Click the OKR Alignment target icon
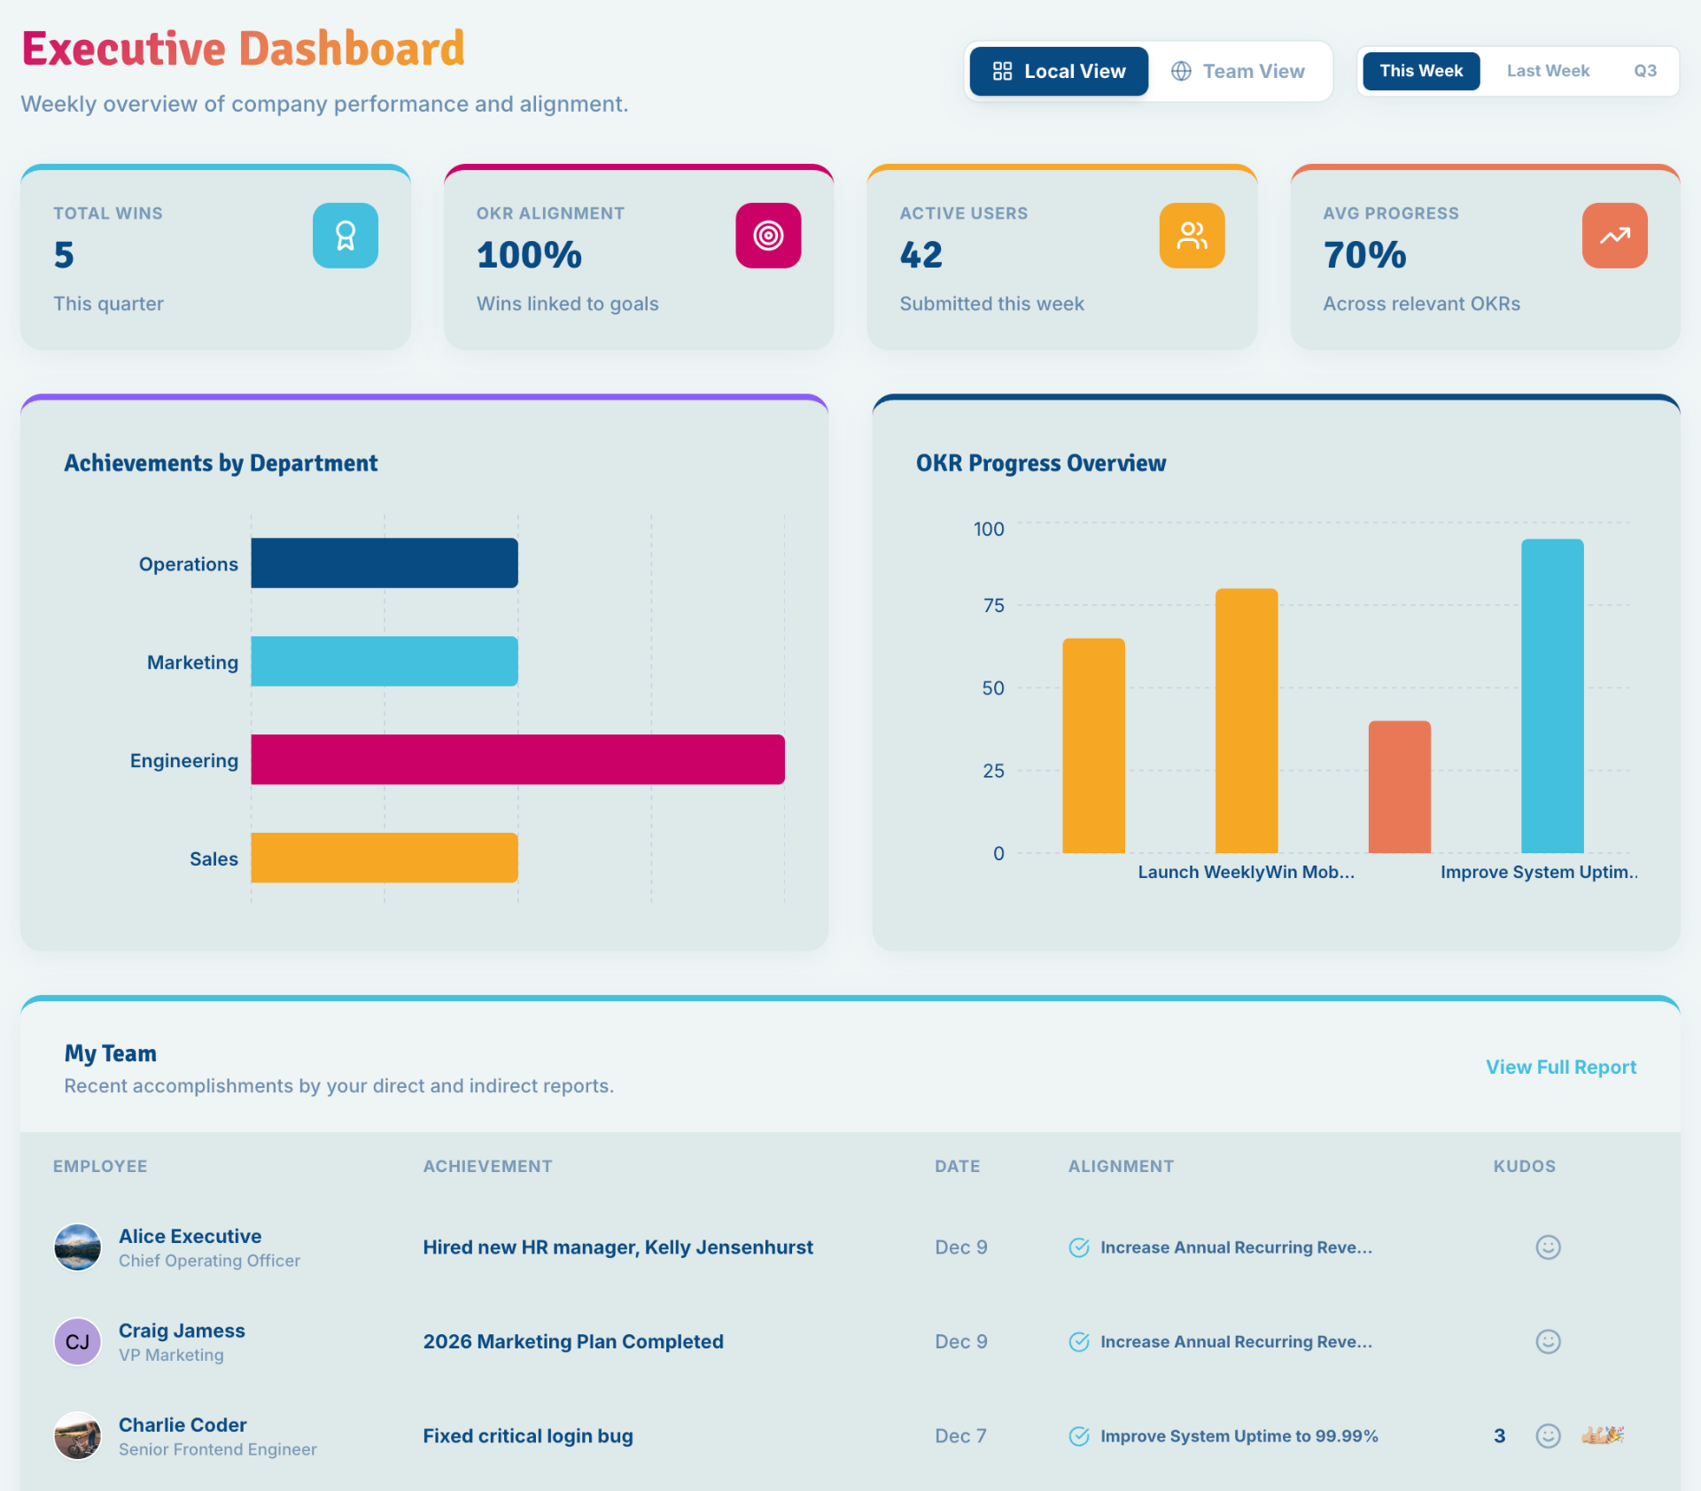1701x1491 pixels. pos(768,236)
